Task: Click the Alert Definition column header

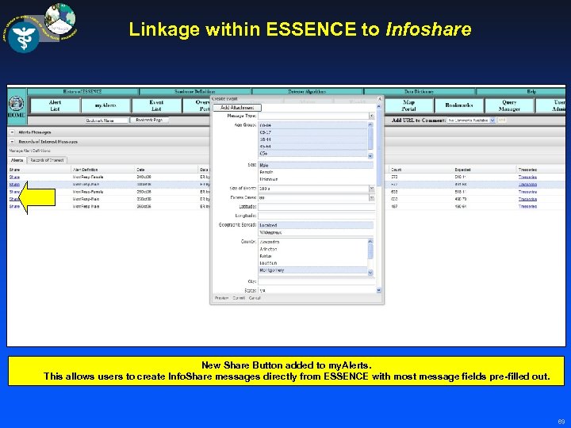Action: tap(85, 170)
